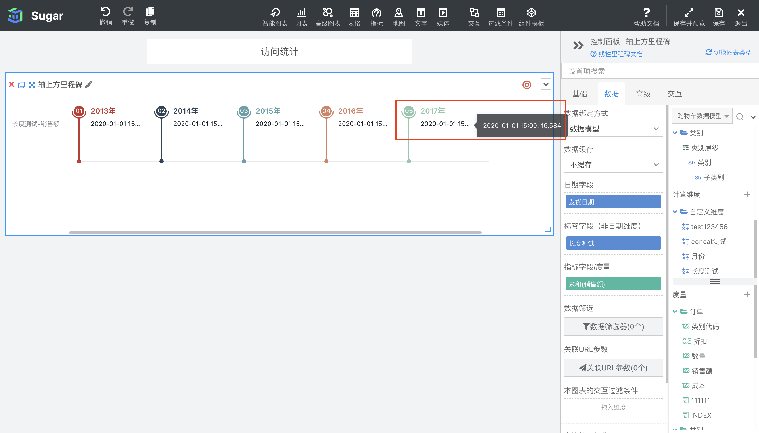Expand the chevron next to model search
This screenshot has width=759, height=433.
753,117
